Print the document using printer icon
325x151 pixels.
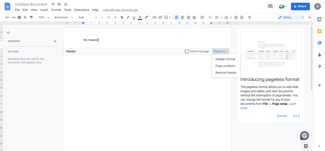[19, 17]
